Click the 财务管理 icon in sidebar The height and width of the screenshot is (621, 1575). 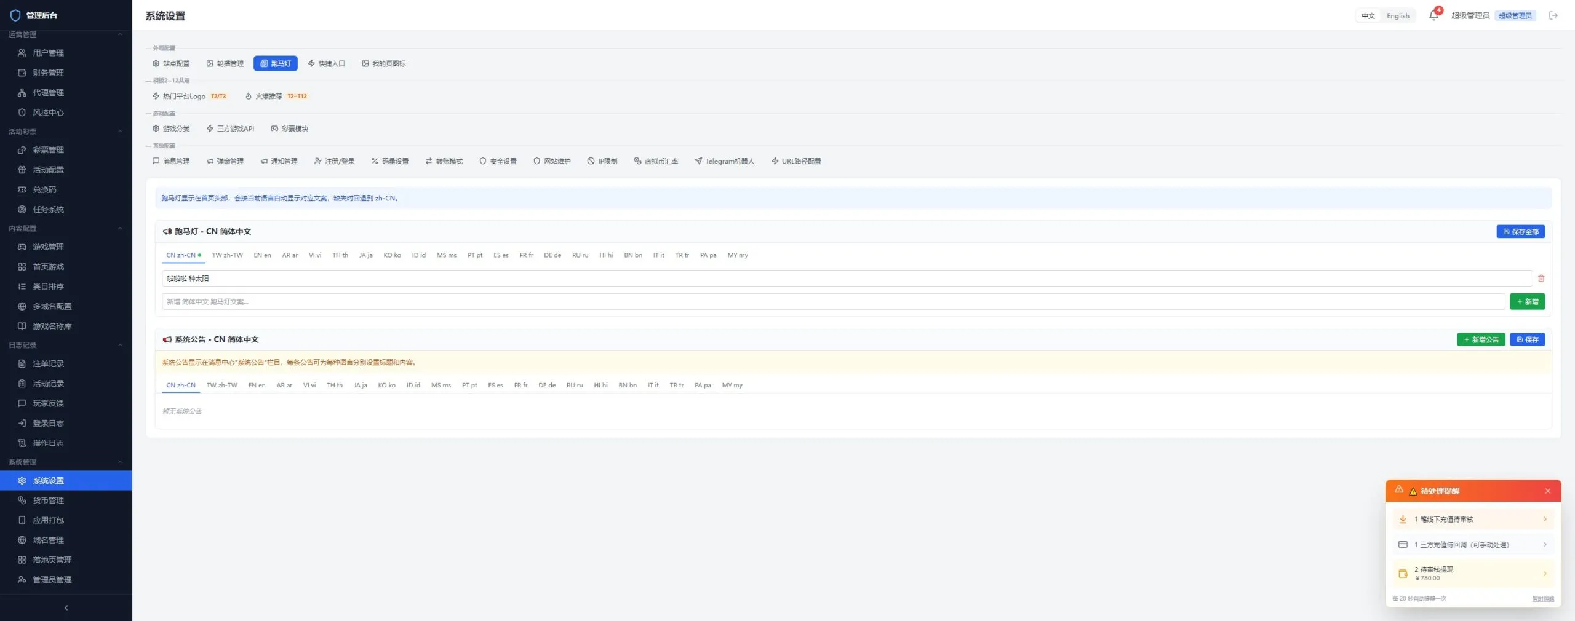coord(22,73)
